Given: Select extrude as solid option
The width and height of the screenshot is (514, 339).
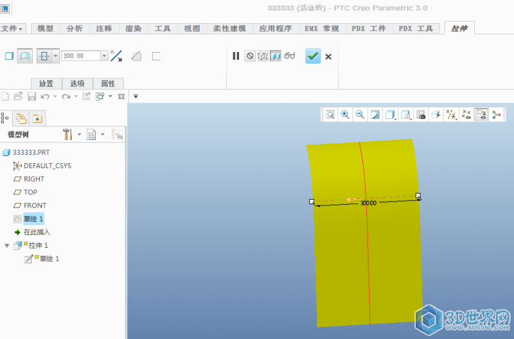Looking at the screenshot, I should coord(9,56).
